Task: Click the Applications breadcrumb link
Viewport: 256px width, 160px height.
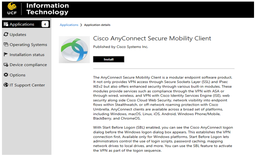Action: [69, 25]
